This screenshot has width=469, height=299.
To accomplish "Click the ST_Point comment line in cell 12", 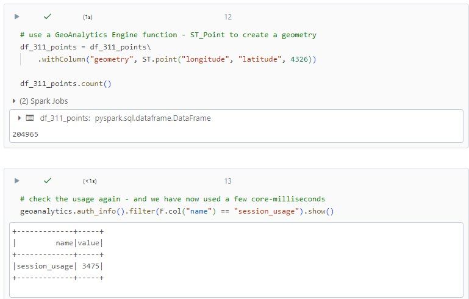I will click(168, 35).
